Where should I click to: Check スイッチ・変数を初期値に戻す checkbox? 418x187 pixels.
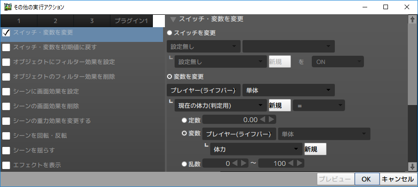click(x=6, y=47)
